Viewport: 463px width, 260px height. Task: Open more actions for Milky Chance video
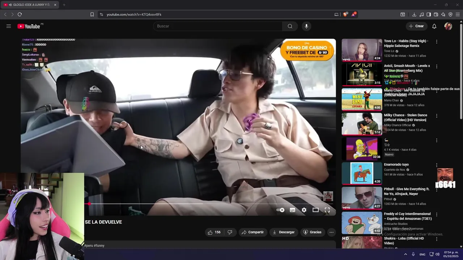(437, 116)
